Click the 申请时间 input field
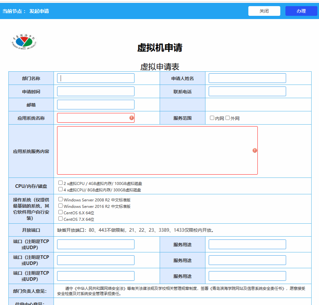This screenshot has height=305, width=319. pos(96,91)
